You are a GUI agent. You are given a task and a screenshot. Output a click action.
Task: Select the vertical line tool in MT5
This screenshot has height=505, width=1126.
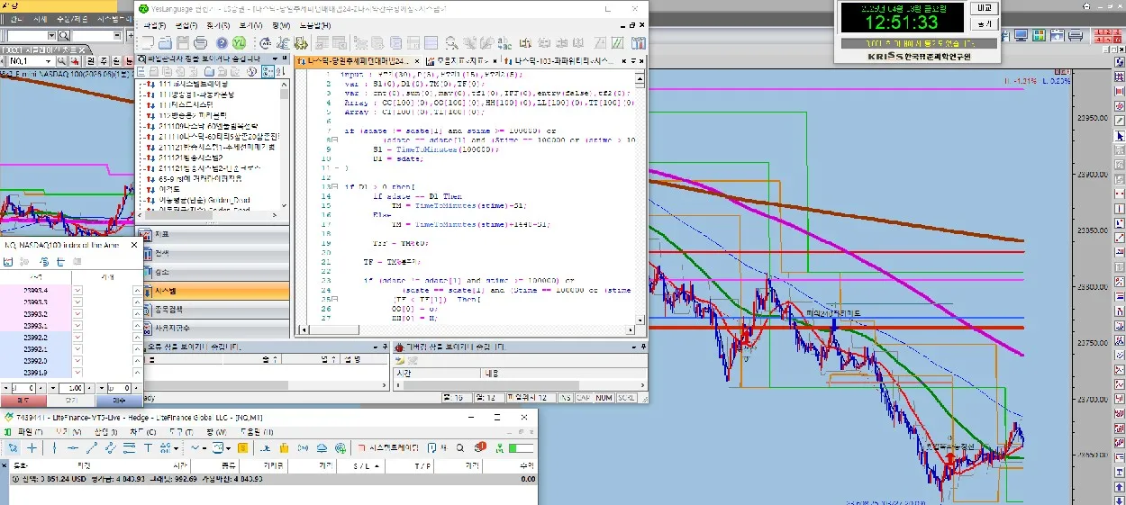point(54,448)
